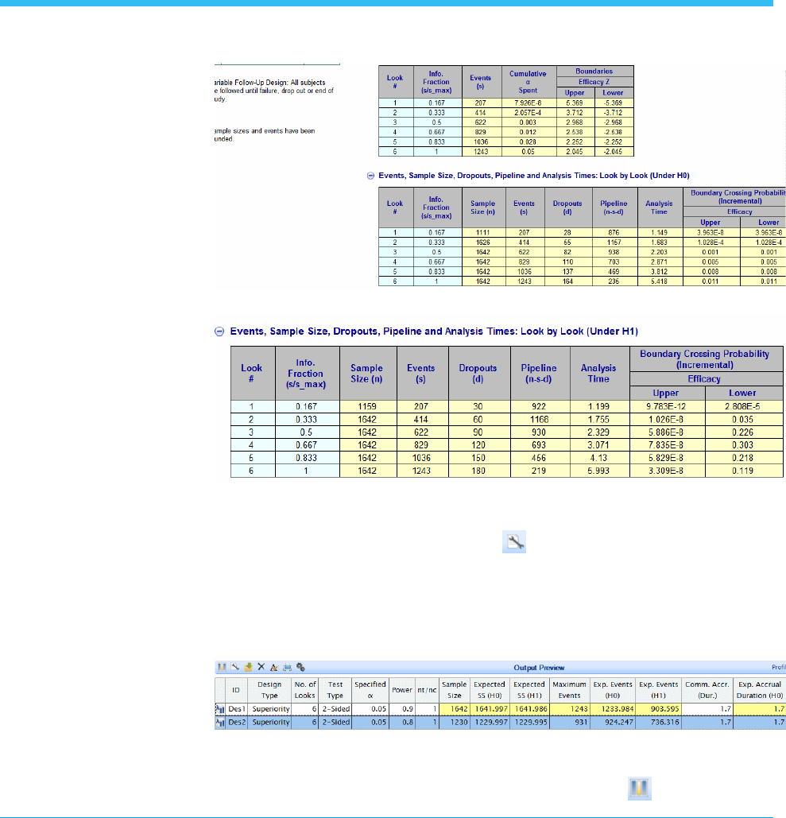The height and width of the screenshot is (818, 786).
Task: Collapse the 'Look by Look (Under H1)' section
Action: click(219, 331)
